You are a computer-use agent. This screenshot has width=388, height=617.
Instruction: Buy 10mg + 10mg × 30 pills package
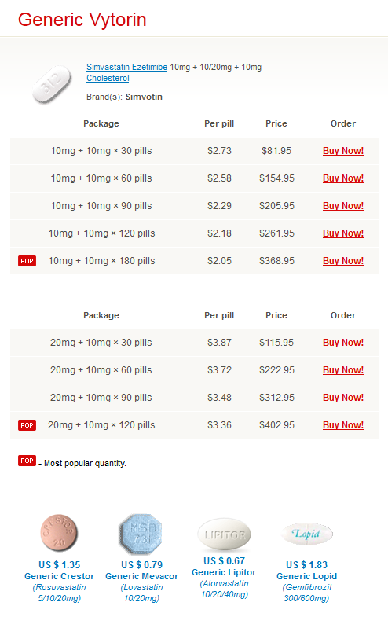342,151
